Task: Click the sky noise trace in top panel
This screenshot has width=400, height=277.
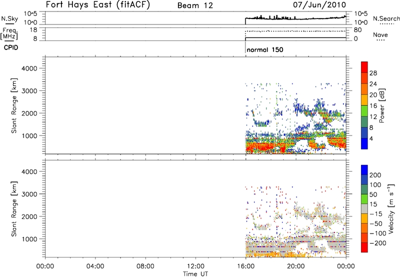Action: tap(295, 18)
